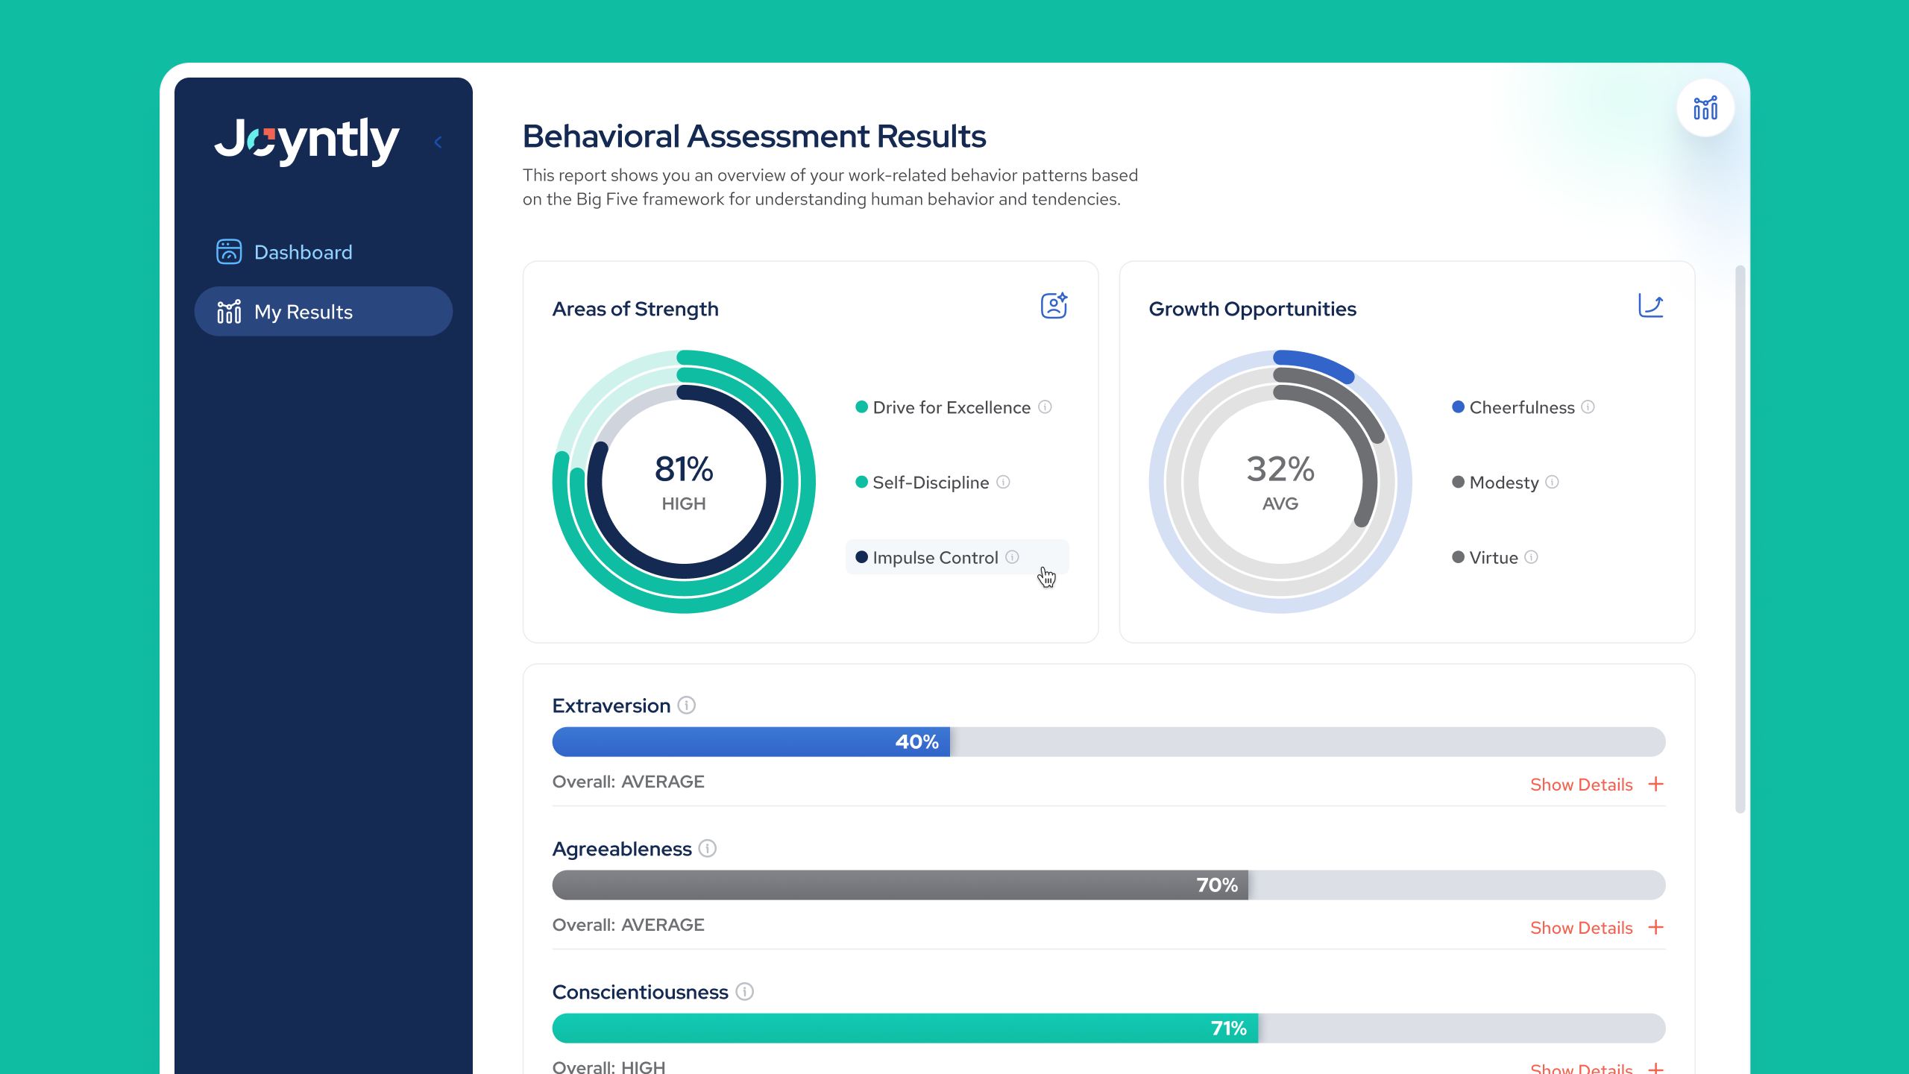The height and width of the screenshot is (1074, 1909).
Task: Click info icon beside Self-Discipline
Action: (1003, 483)
